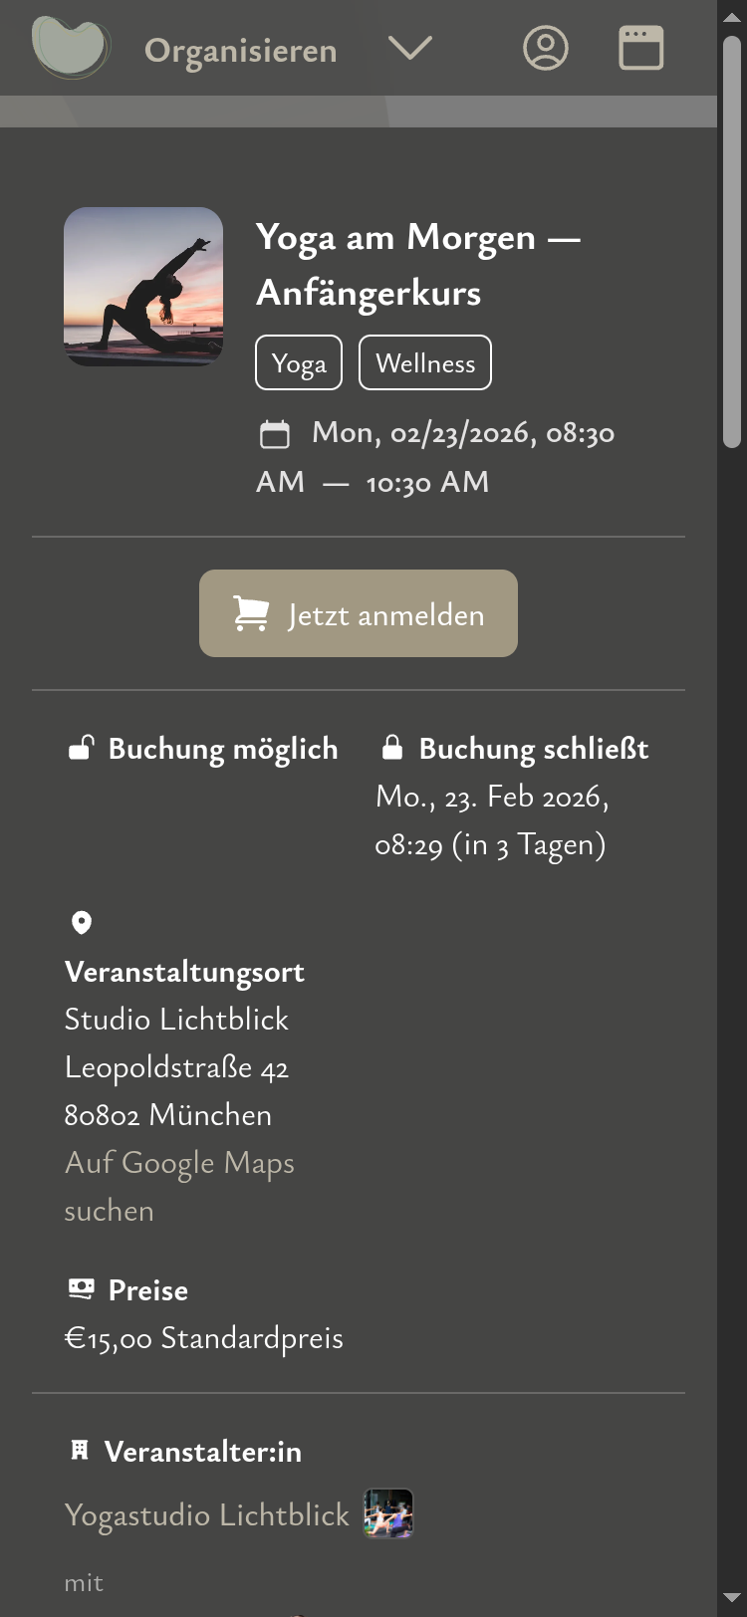This screenshot has height=1617, width=747.
Task: Click the date Mon, 02/23/2026, 08:30
Action: (463, 433)
